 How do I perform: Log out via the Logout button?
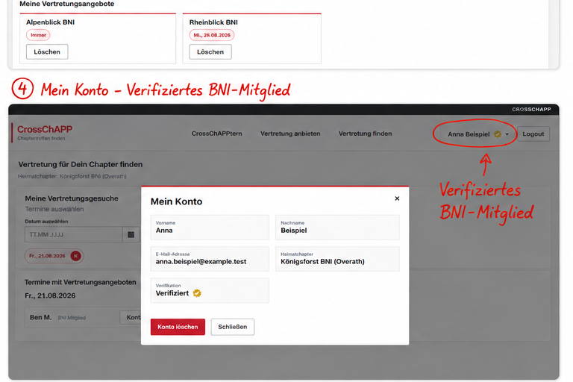(x=533, y=134)
